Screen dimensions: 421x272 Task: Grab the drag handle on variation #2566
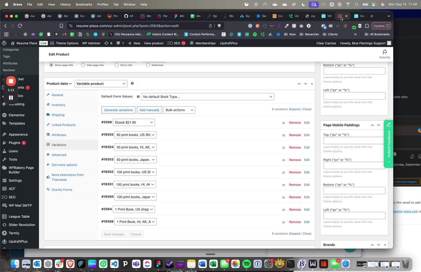click(284, 123)
